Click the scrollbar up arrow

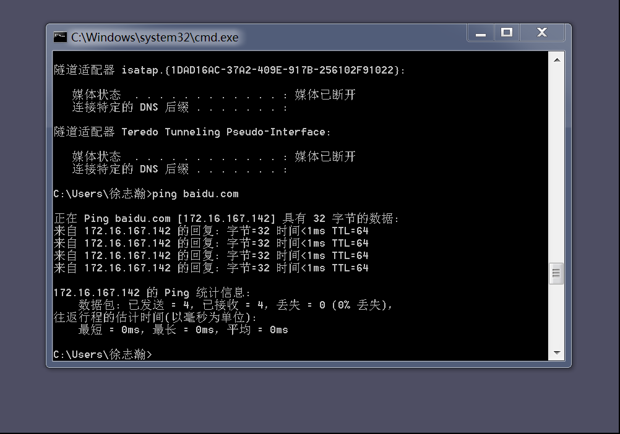[x=557, y=60]
